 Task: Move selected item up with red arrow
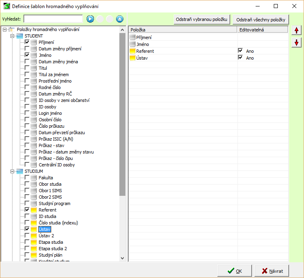[x=297, y=31]
